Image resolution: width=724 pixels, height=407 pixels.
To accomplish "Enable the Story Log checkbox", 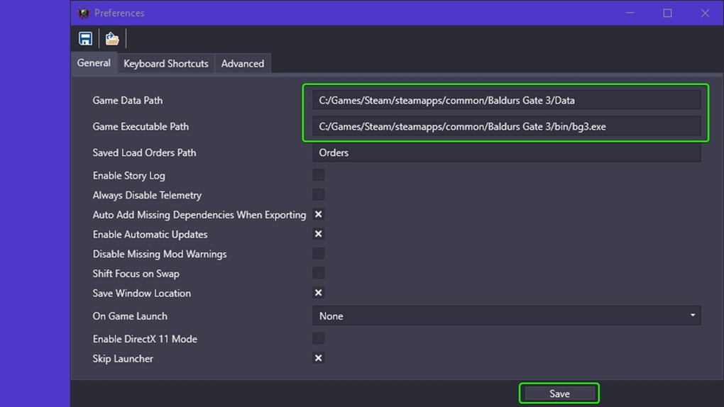I will [319, 175].
